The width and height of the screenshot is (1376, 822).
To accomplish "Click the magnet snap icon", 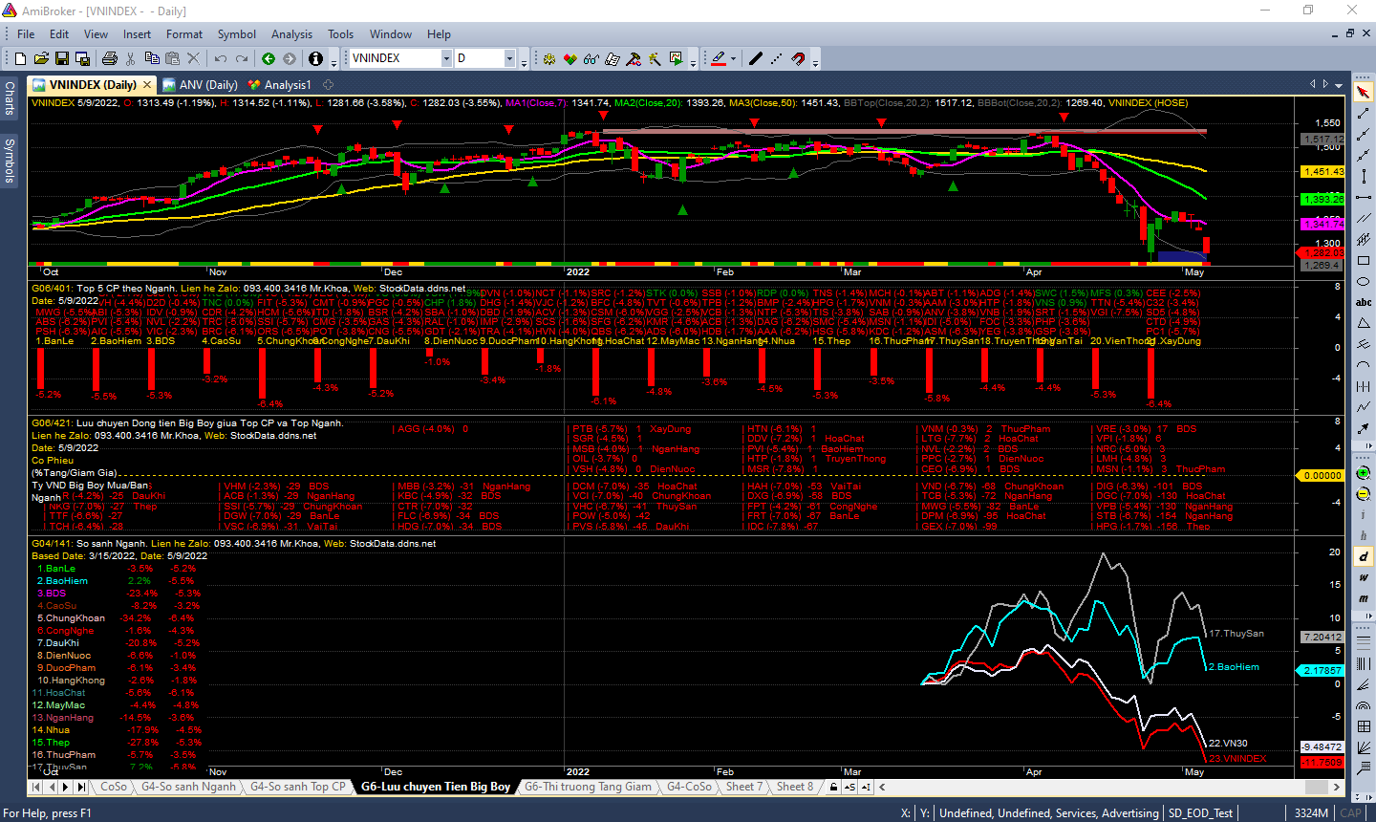I will pyautogui.click(x=799, y=58).
